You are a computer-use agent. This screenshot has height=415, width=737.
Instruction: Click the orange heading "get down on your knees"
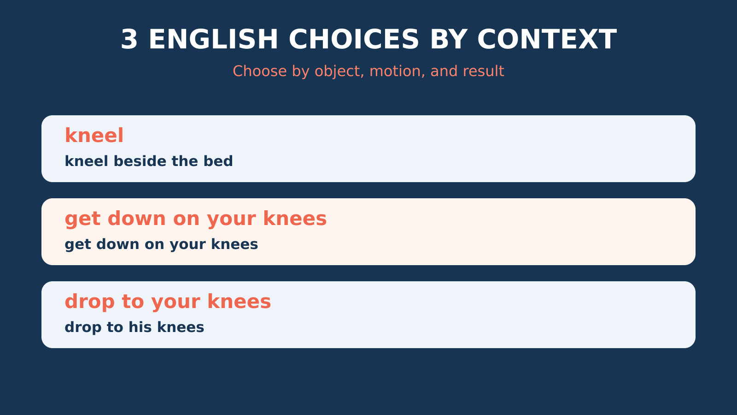[196, 219]
